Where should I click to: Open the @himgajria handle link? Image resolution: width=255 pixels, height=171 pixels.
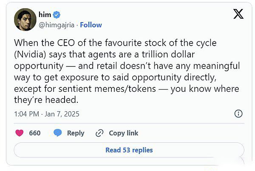click(57, 25)
